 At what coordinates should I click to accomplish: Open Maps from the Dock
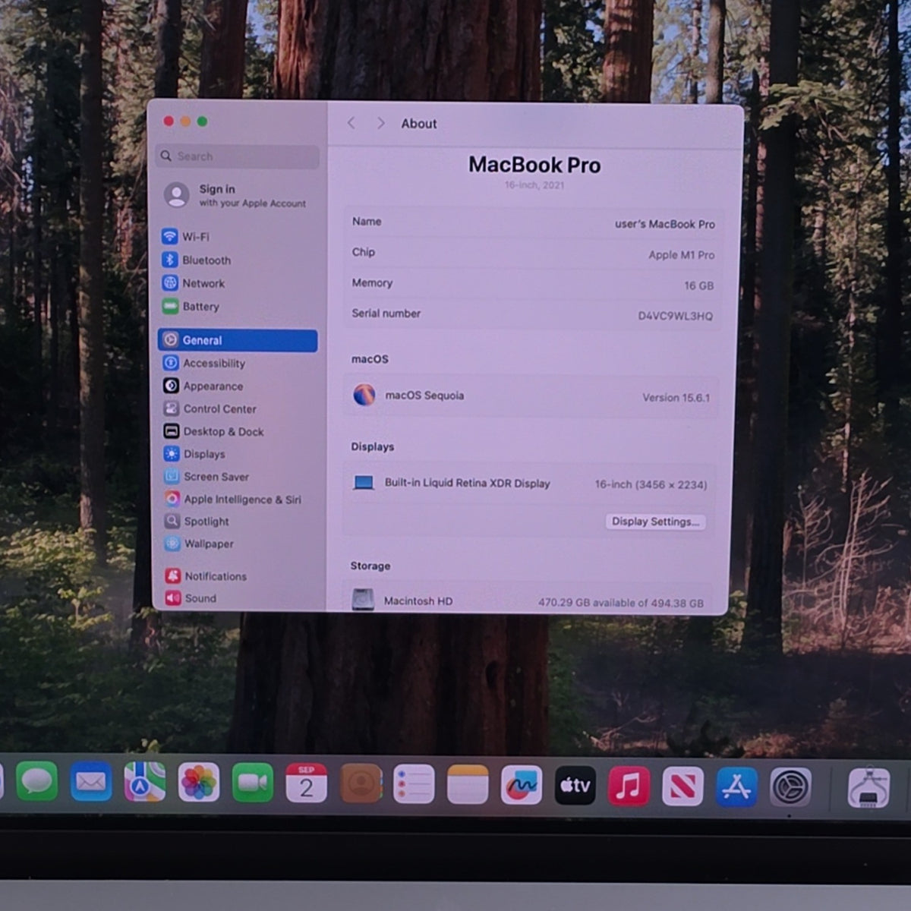point(145,782)
